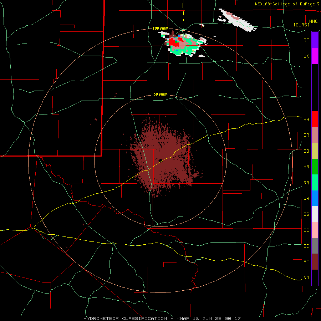Pick the RA rain legend swatch
This screenshot has height=321, width=321.
[315, 183]
